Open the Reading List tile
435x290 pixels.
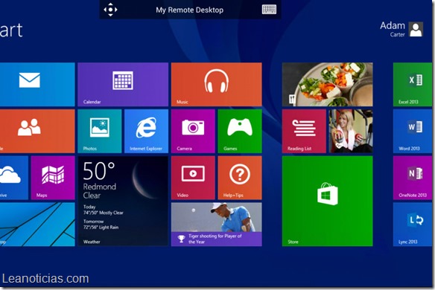(304, 131)
